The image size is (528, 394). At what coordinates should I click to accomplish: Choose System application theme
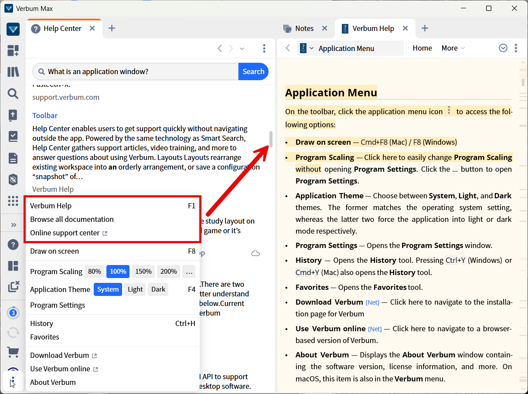(108, 289)
